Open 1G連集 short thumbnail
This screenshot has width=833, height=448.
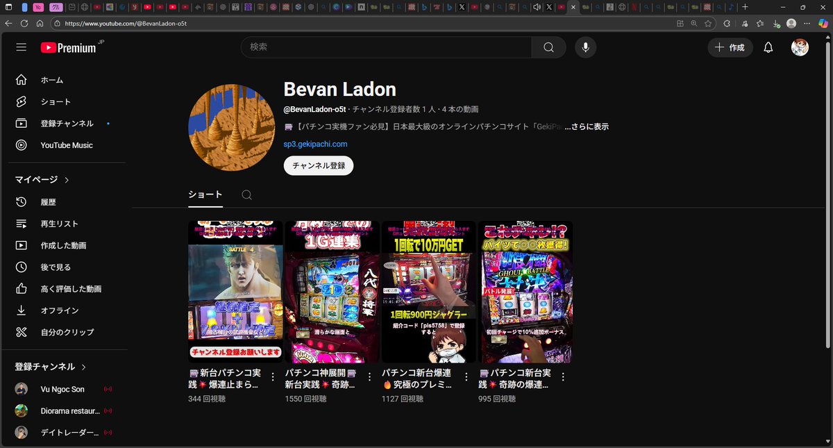click(x=332, y=292)
